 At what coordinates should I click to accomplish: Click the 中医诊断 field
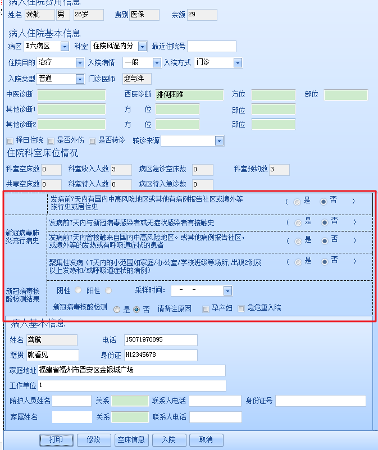coord(71,95)
